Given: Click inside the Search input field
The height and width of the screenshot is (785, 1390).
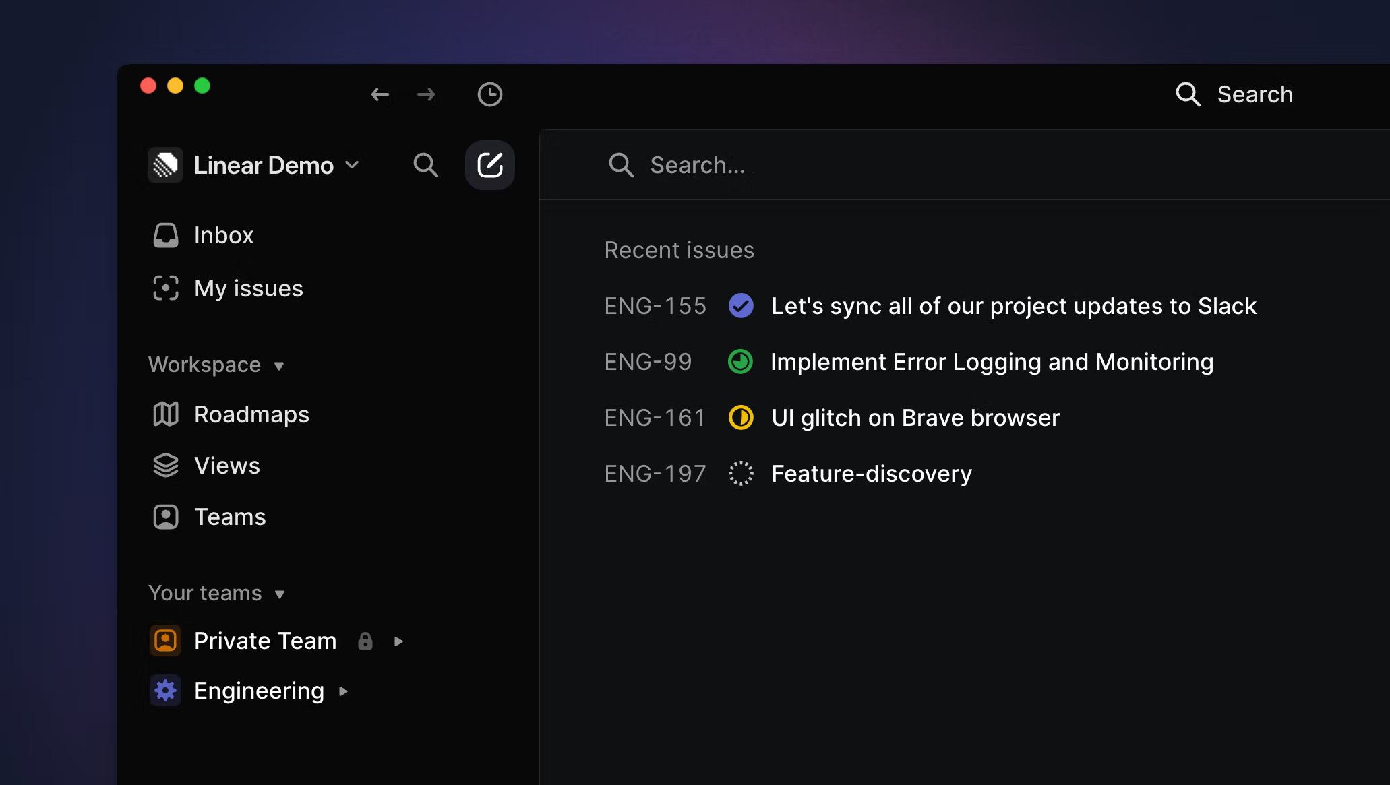Looking at the screenshot, I should point(742,164).
